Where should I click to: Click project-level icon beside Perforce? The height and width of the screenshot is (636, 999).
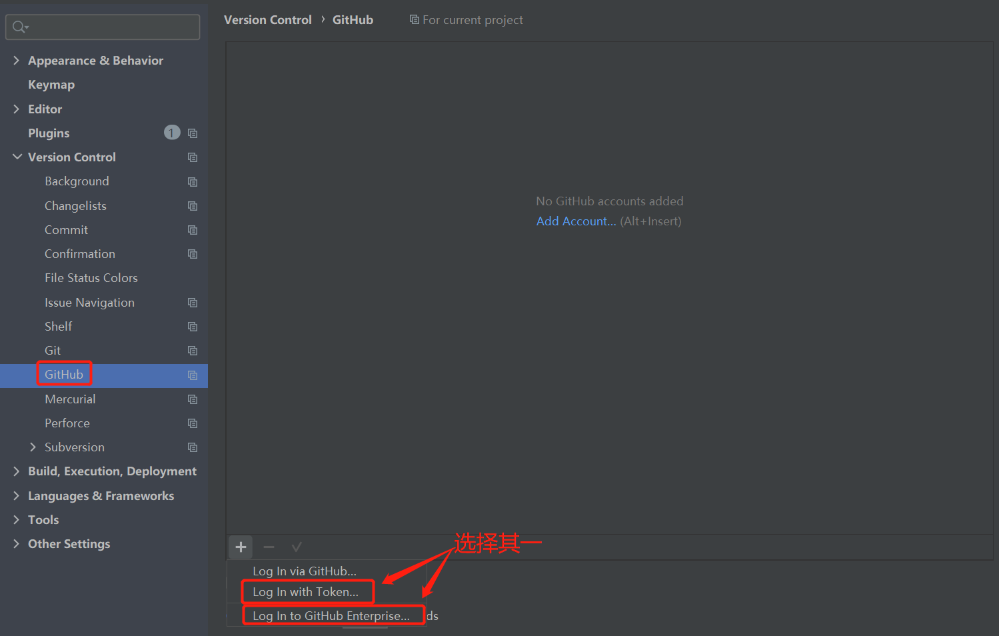193,423
